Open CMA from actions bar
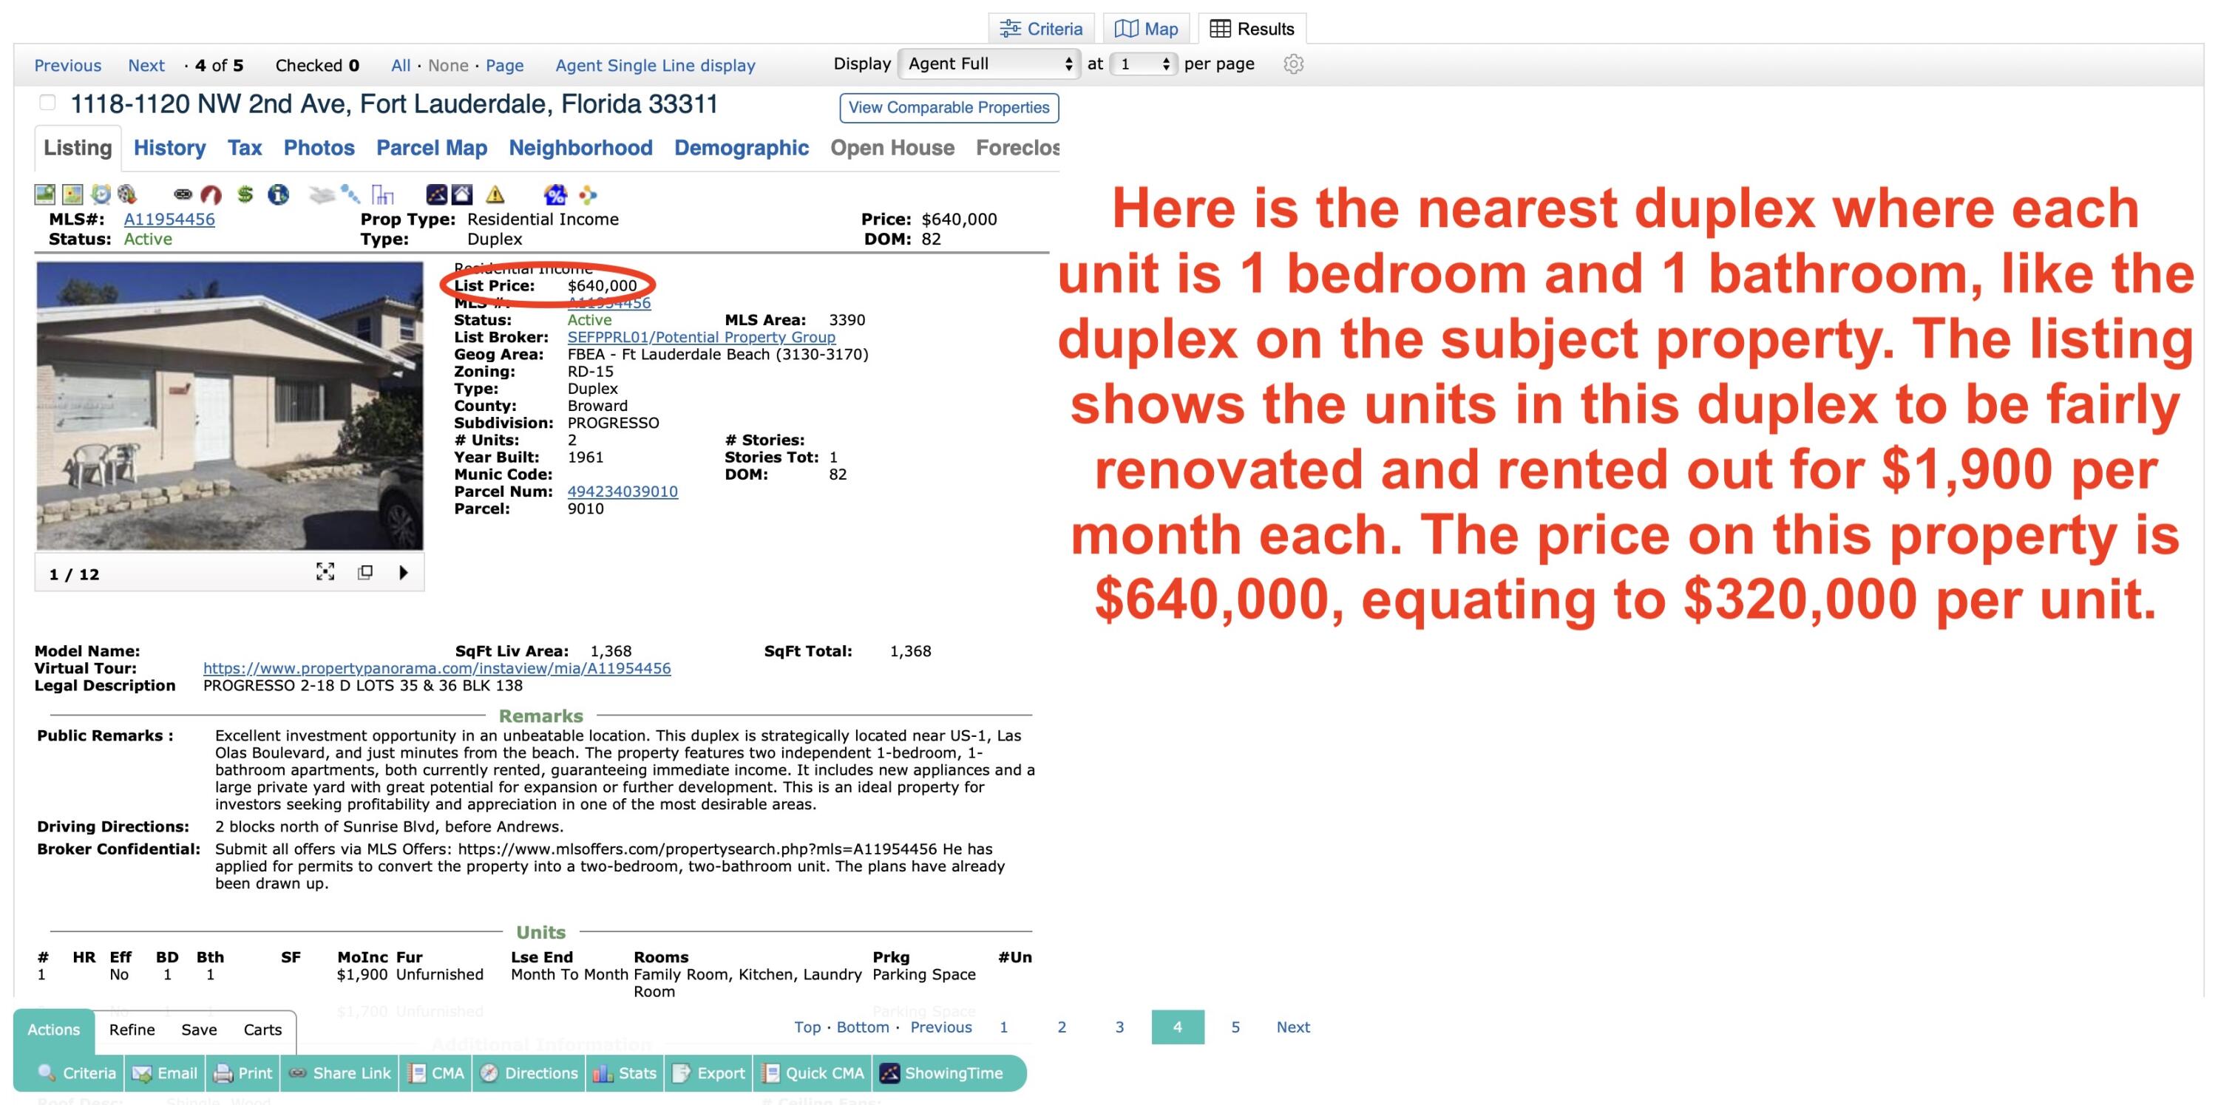Screen dimensions: 2218x1105 [436, 1072]
